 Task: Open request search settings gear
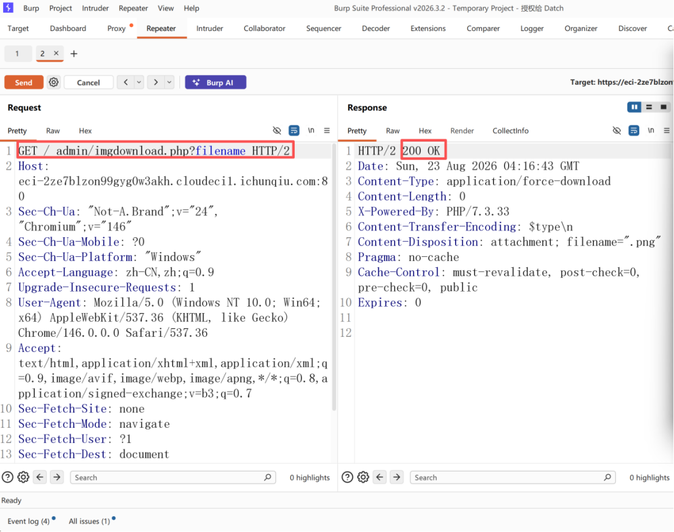click(x=23, y=477)
